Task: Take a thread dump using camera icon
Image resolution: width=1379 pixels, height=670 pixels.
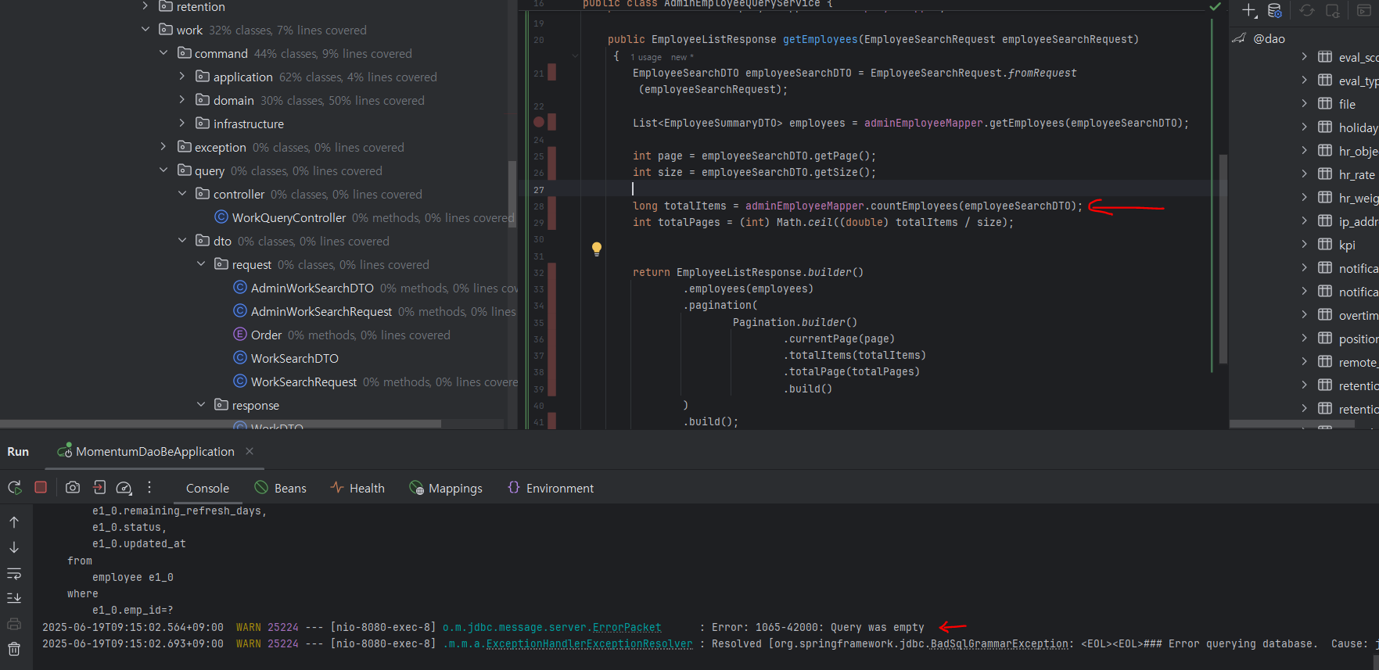Action: [x=73, y=487]
